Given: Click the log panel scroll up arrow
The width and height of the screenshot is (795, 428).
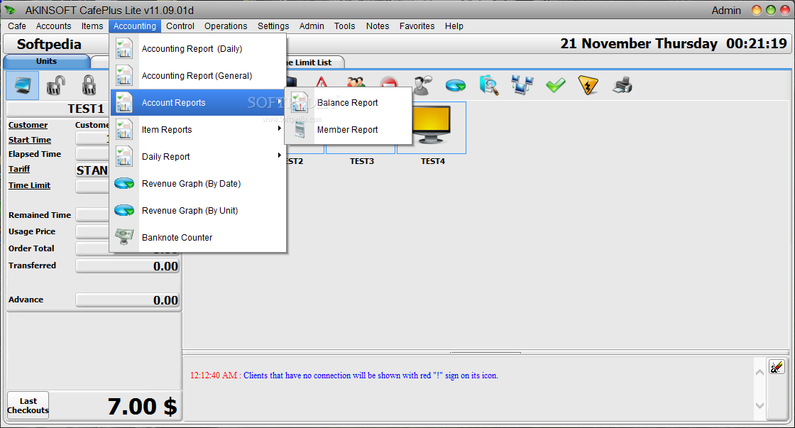Looking at the screenshot, I should point(760,372).
